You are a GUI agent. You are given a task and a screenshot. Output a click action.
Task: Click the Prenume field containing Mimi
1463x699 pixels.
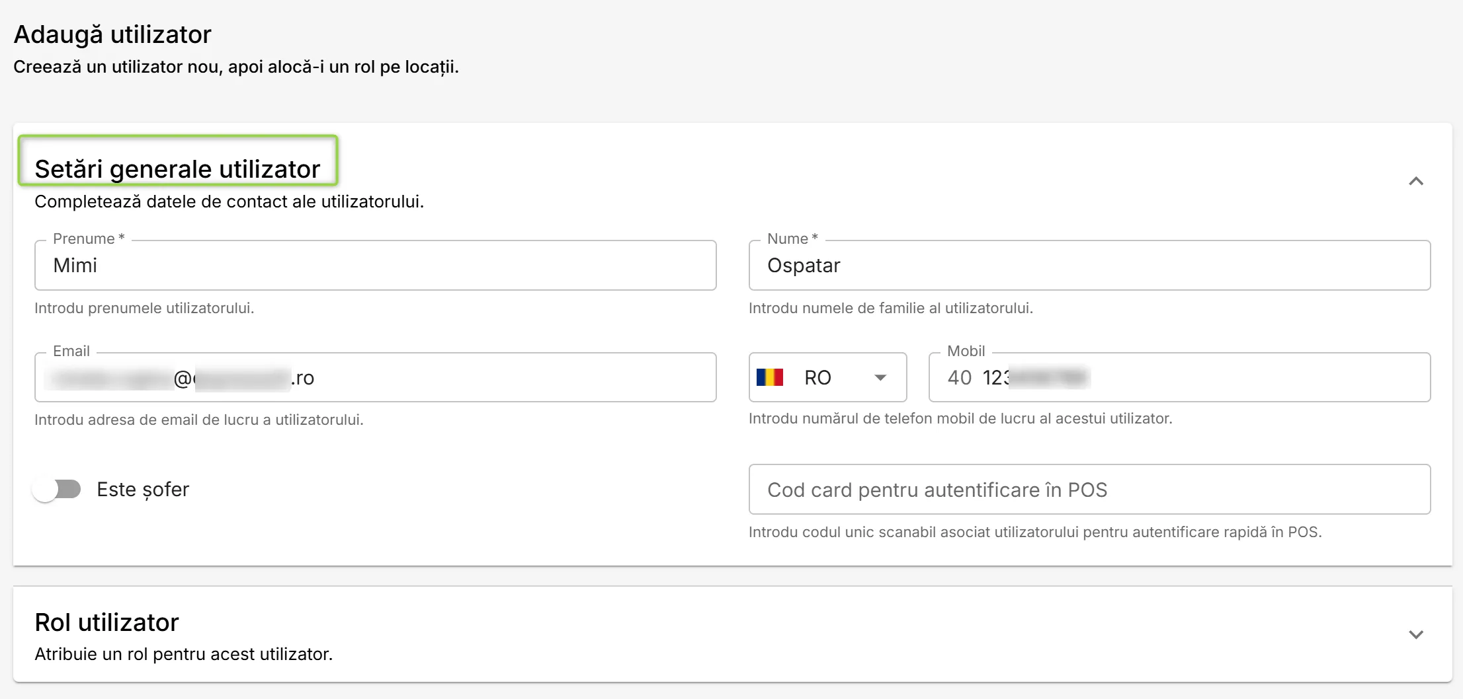375,265
